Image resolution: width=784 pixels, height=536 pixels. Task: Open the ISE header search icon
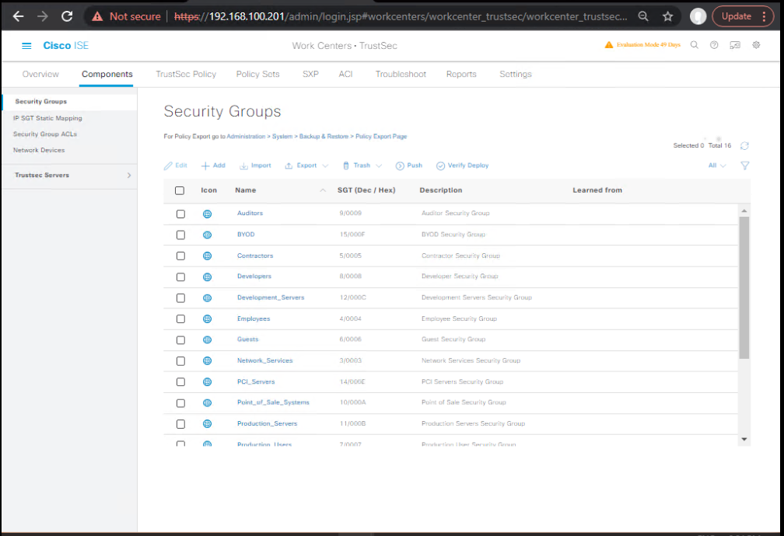coord(694,45)
